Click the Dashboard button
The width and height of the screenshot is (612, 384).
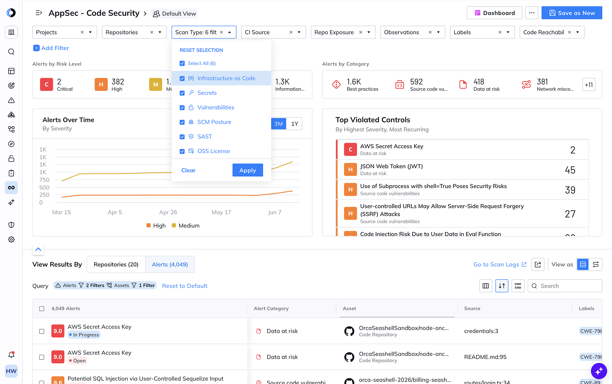click(494, 13)
